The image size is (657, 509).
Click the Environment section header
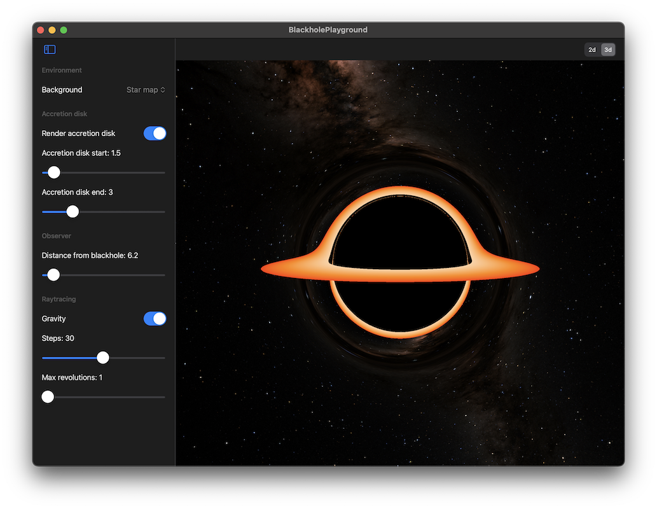click(x=62, y=70)
